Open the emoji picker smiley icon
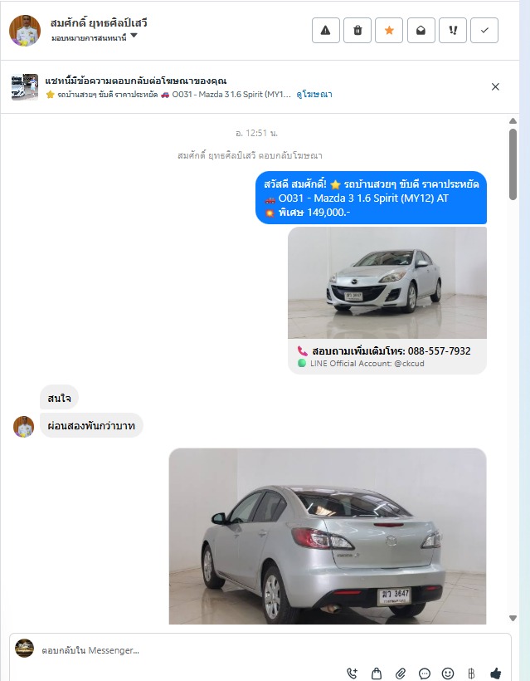 click(448, 674)
